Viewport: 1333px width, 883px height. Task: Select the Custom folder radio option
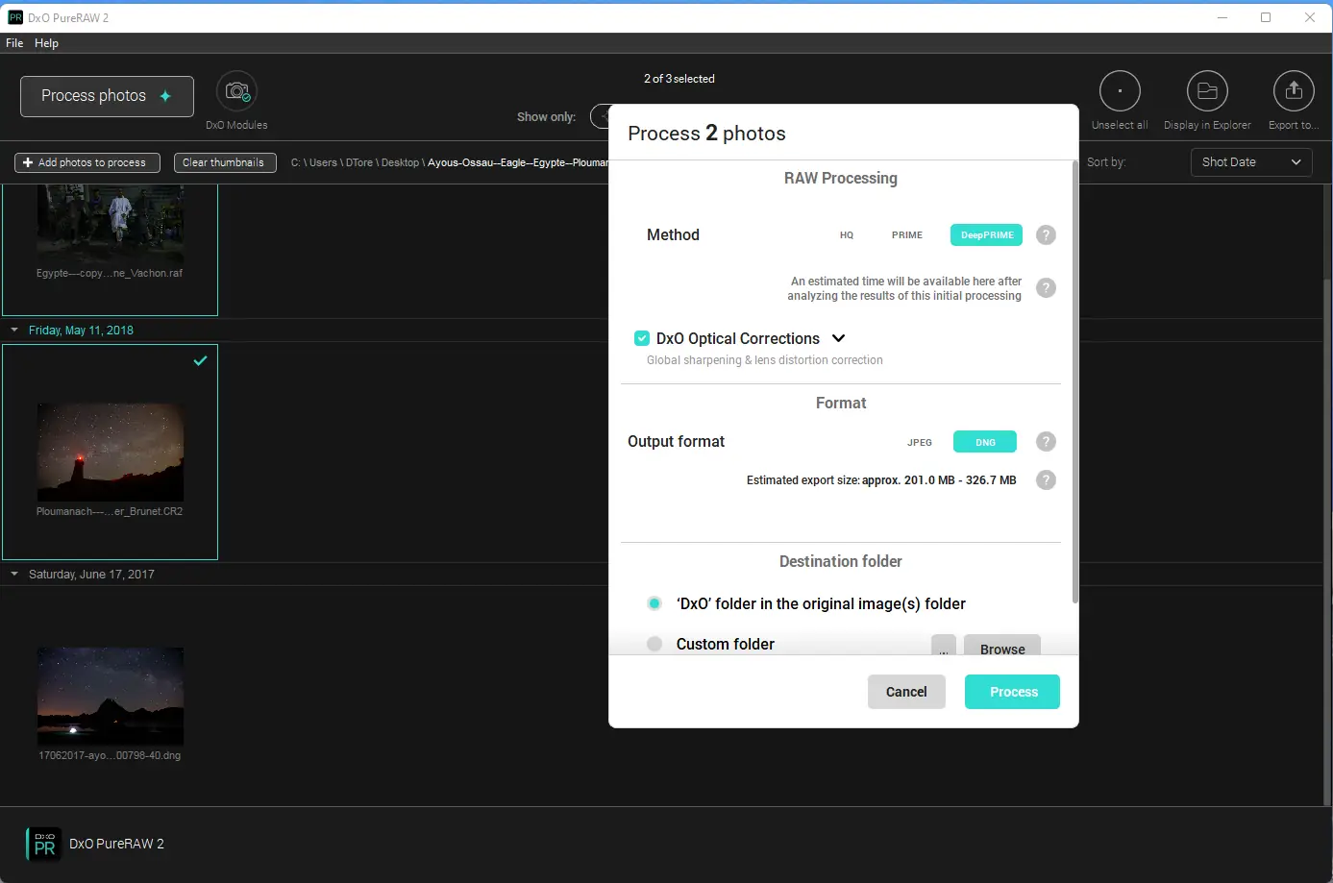654,644
